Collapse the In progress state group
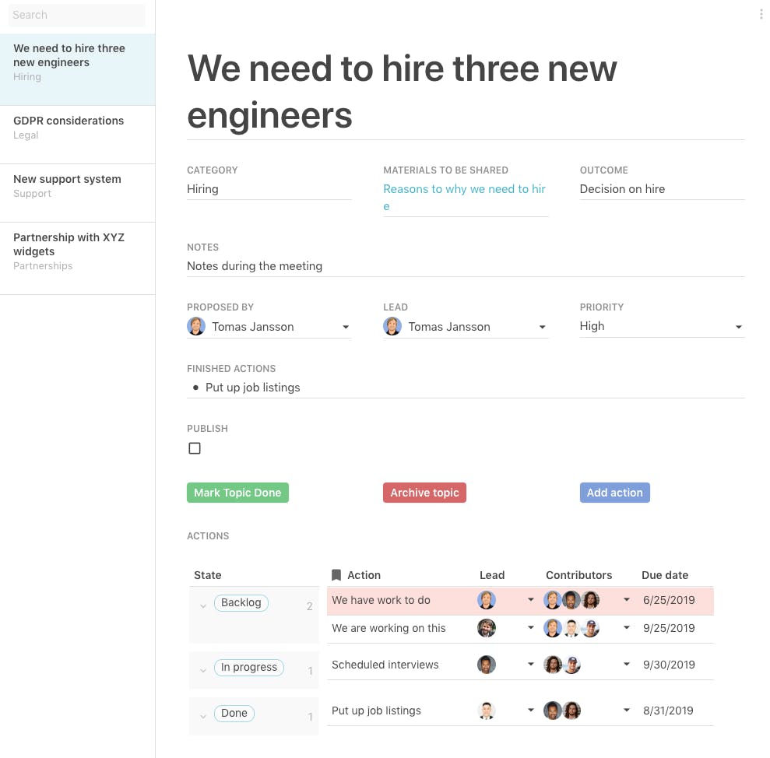Screen dimensions: 770x758 pyautogui.click(x=203, y=670)
